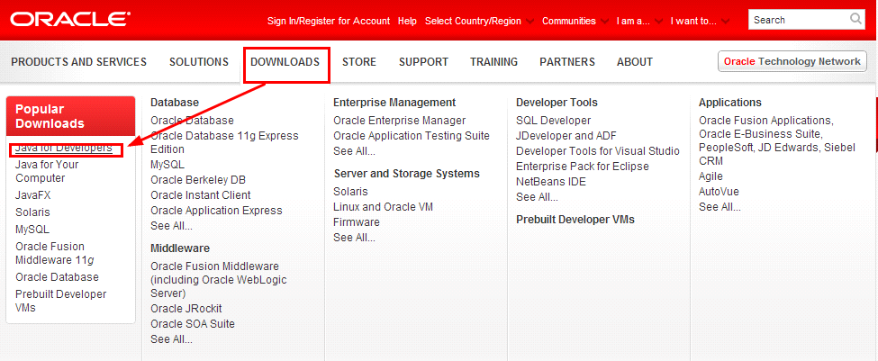Open Developer Tools for Visual Studio

(x=598, y=151)
